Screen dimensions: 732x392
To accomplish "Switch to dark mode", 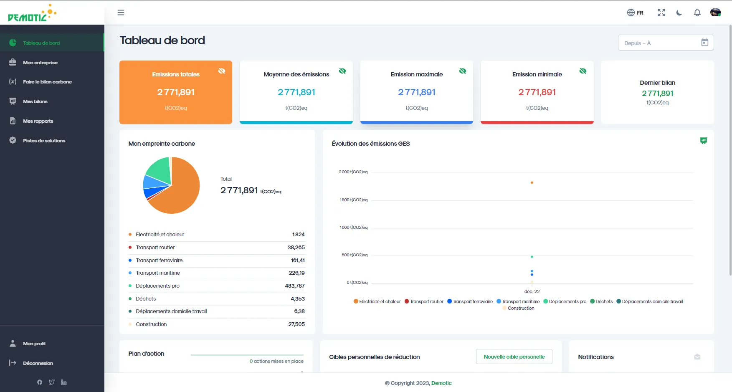I will coord(679,13).
